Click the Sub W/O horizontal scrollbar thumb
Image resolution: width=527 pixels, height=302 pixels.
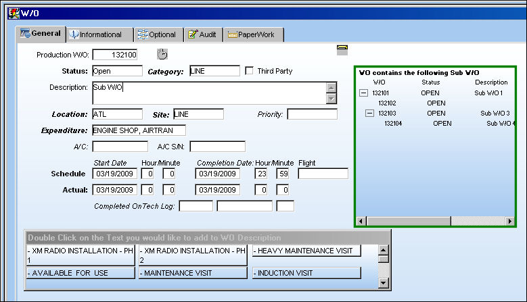[x=409, y=221]
